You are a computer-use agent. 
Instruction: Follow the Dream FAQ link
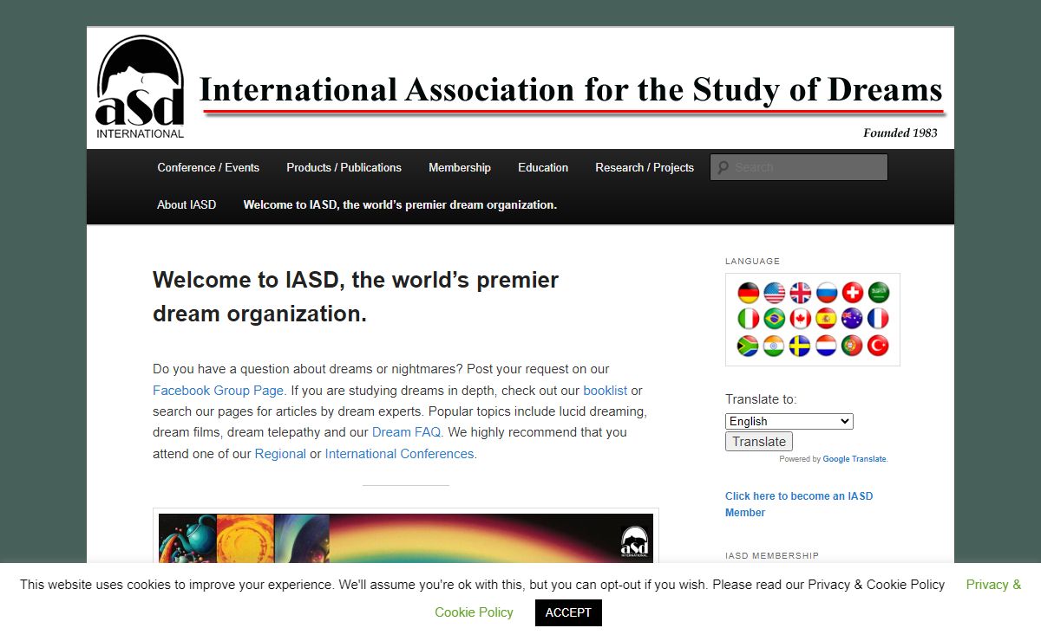click(406, 432)
